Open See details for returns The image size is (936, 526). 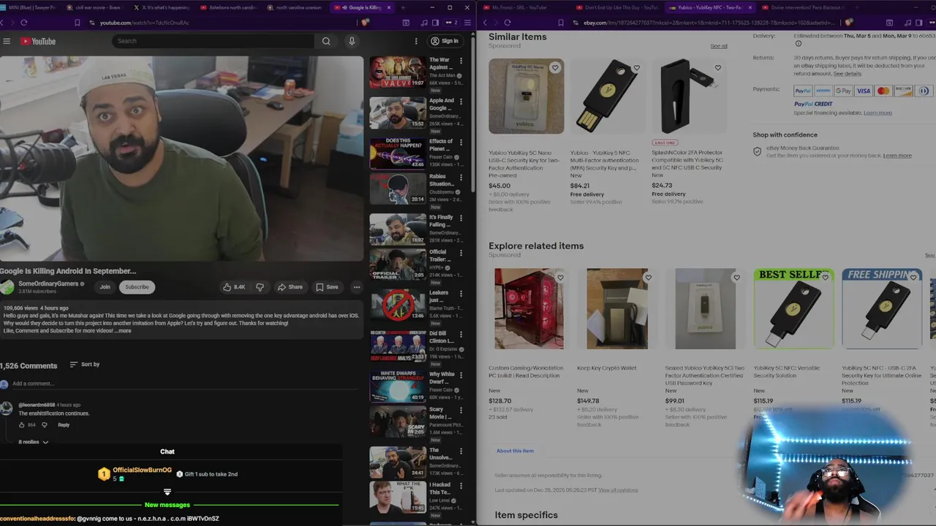(847, 74)
